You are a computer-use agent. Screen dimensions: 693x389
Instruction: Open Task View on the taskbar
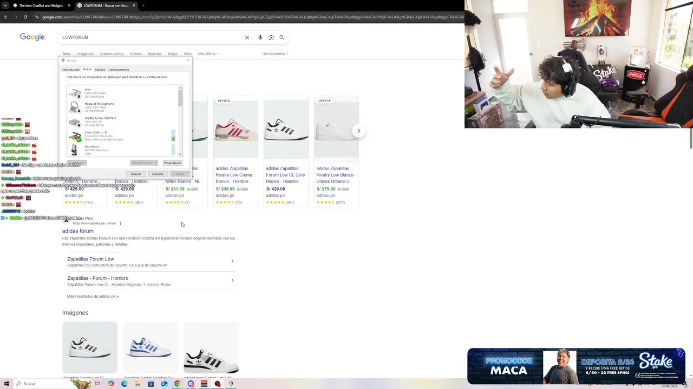click(x=97, y=384)
